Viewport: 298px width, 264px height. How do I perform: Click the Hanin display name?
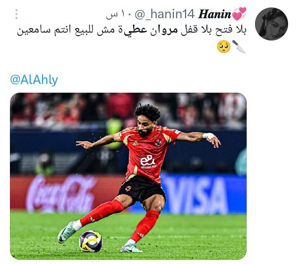coord(214,14)
